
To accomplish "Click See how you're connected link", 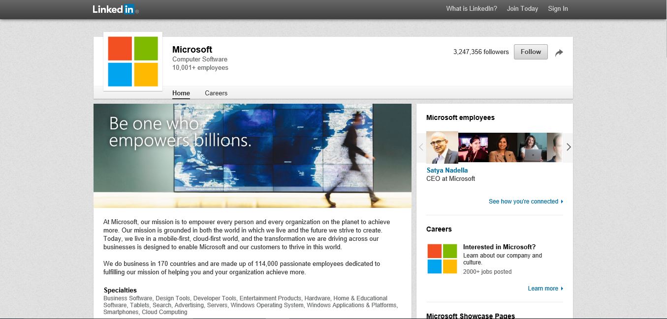I will point(526,202).
